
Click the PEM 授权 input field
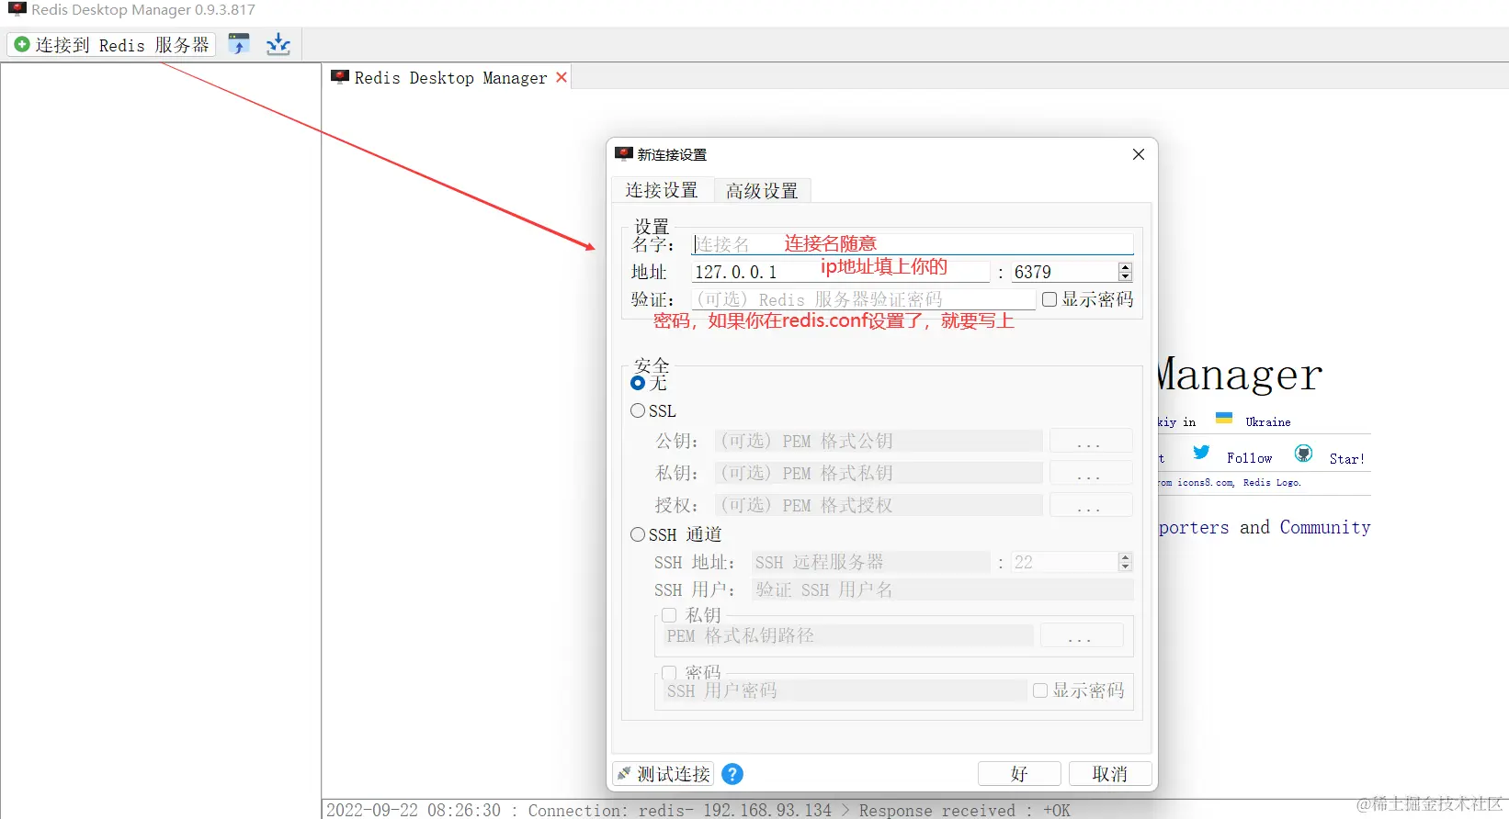(879, 505)
